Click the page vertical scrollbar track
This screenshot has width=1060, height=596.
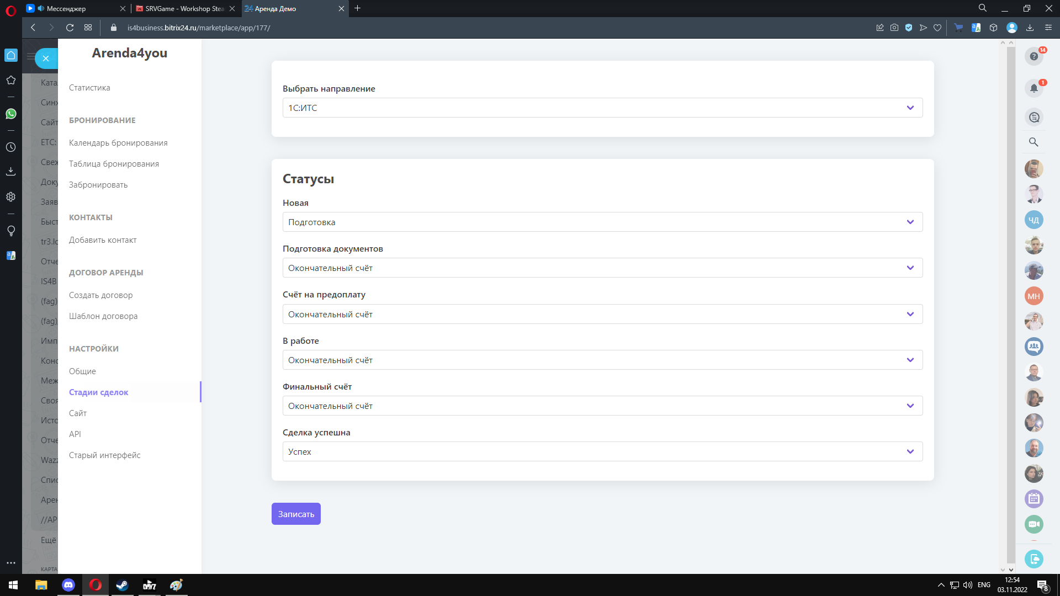tap(1011, 304)
